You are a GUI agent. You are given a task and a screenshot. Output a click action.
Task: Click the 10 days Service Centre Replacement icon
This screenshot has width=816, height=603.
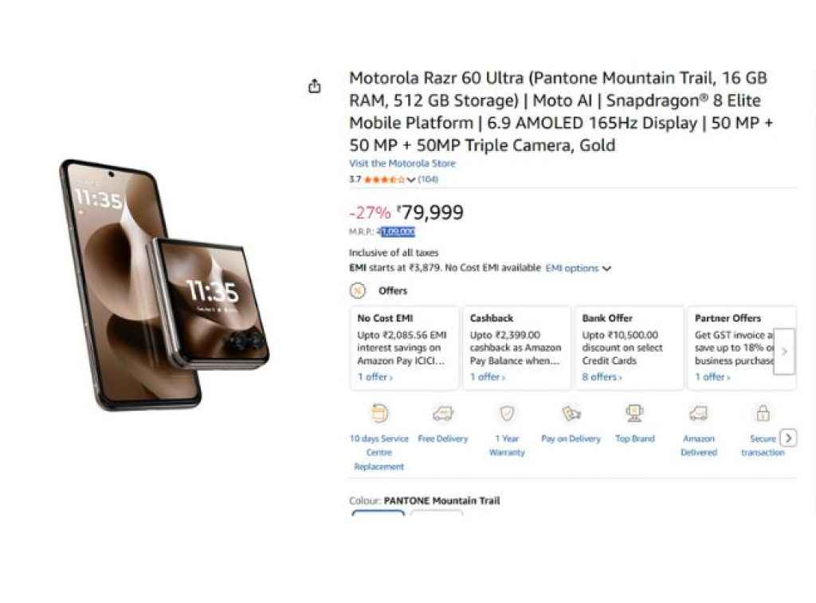click(379, 413)
